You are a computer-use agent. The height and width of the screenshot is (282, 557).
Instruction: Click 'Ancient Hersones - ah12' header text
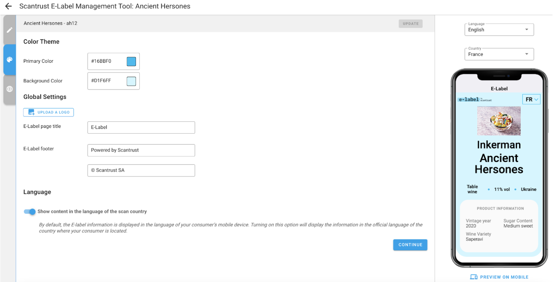point(51,23)
